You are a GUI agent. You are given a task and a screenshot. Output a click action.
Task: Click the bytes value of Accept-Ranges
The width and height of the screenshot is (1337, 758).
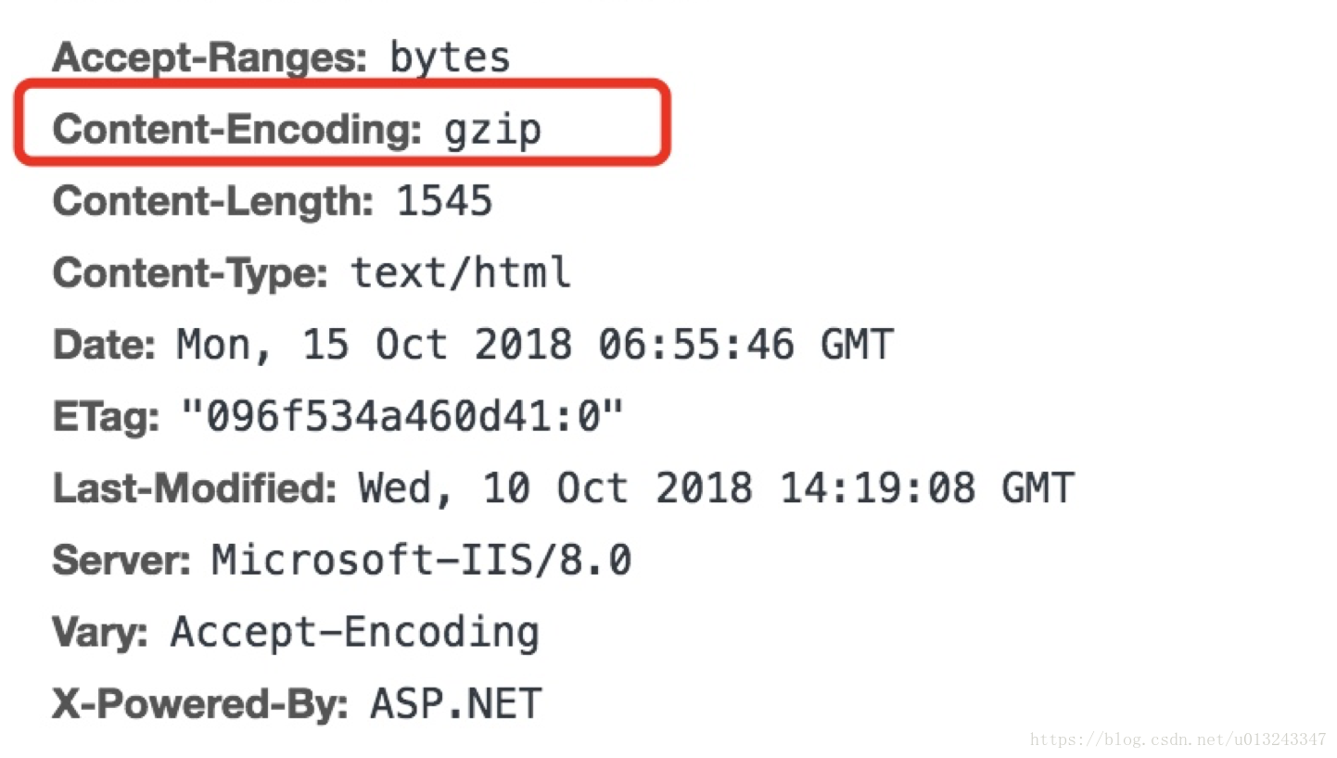pos(451,57)
